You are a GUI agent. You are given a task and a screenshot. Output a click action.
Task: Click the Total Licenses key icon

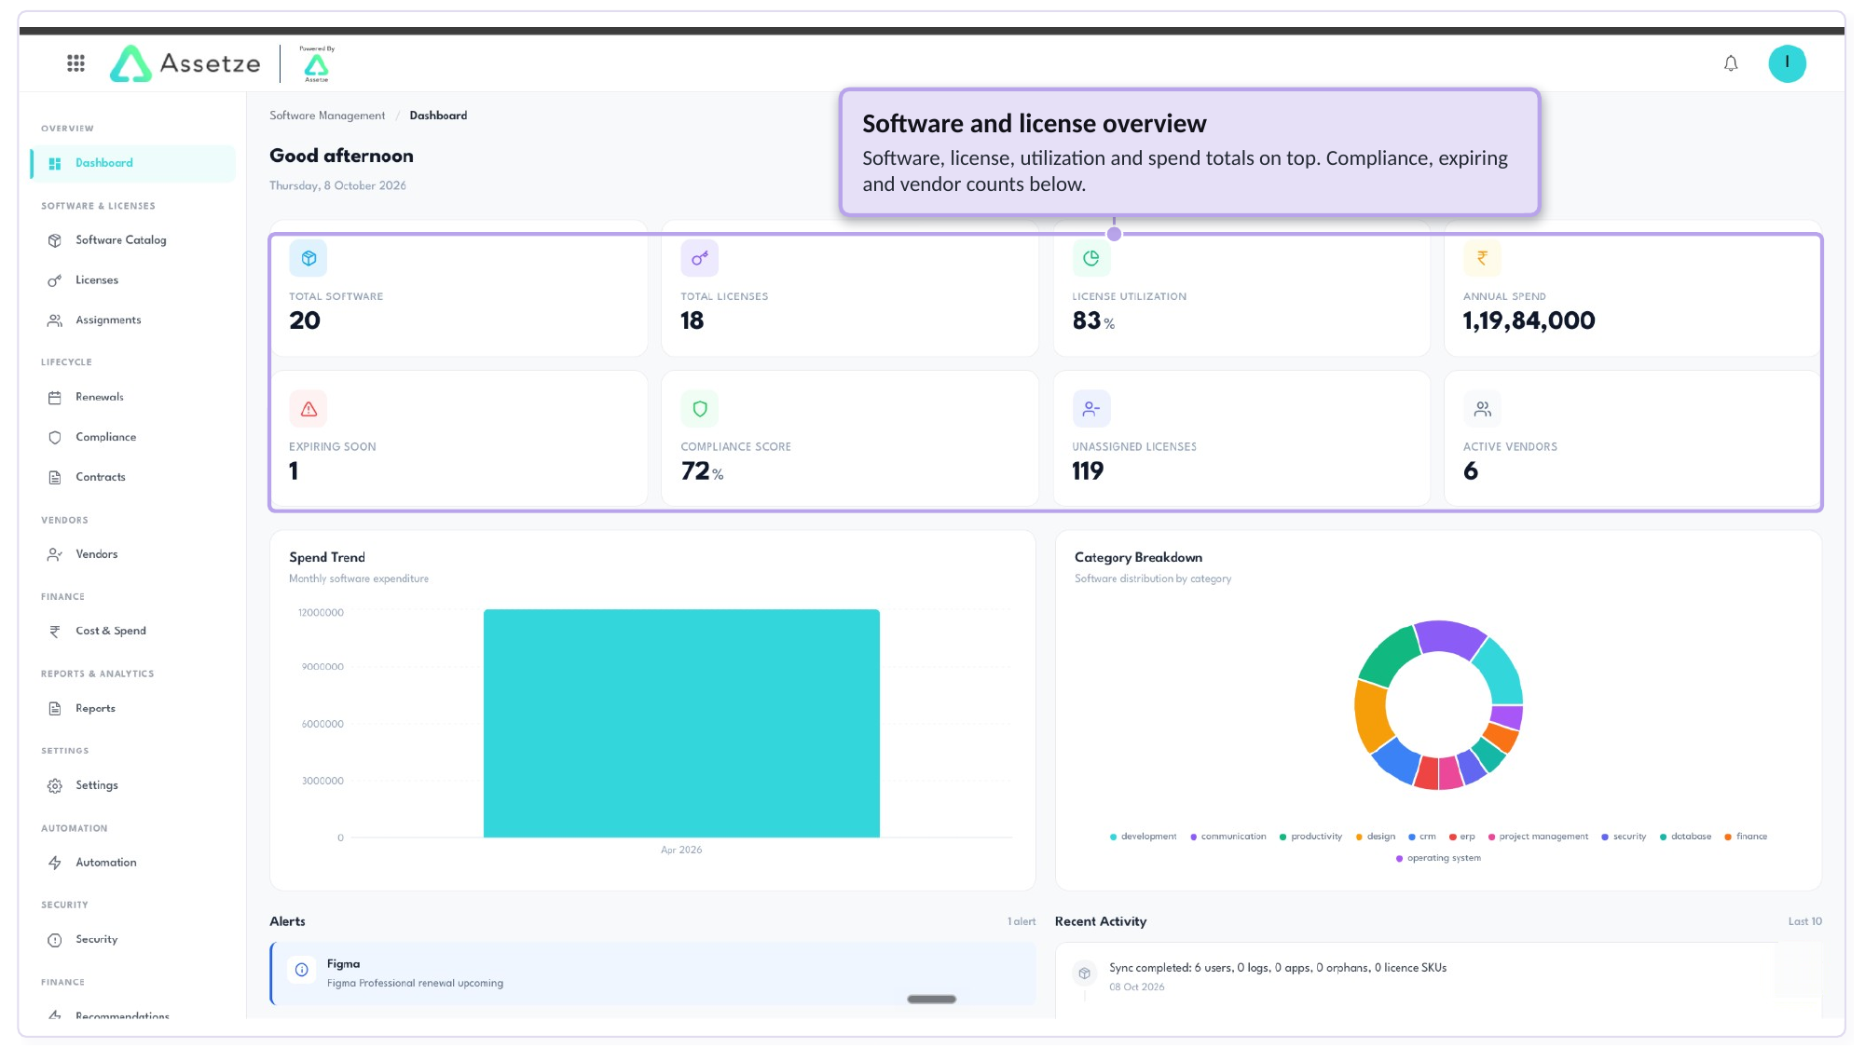[x=699, y=258]
